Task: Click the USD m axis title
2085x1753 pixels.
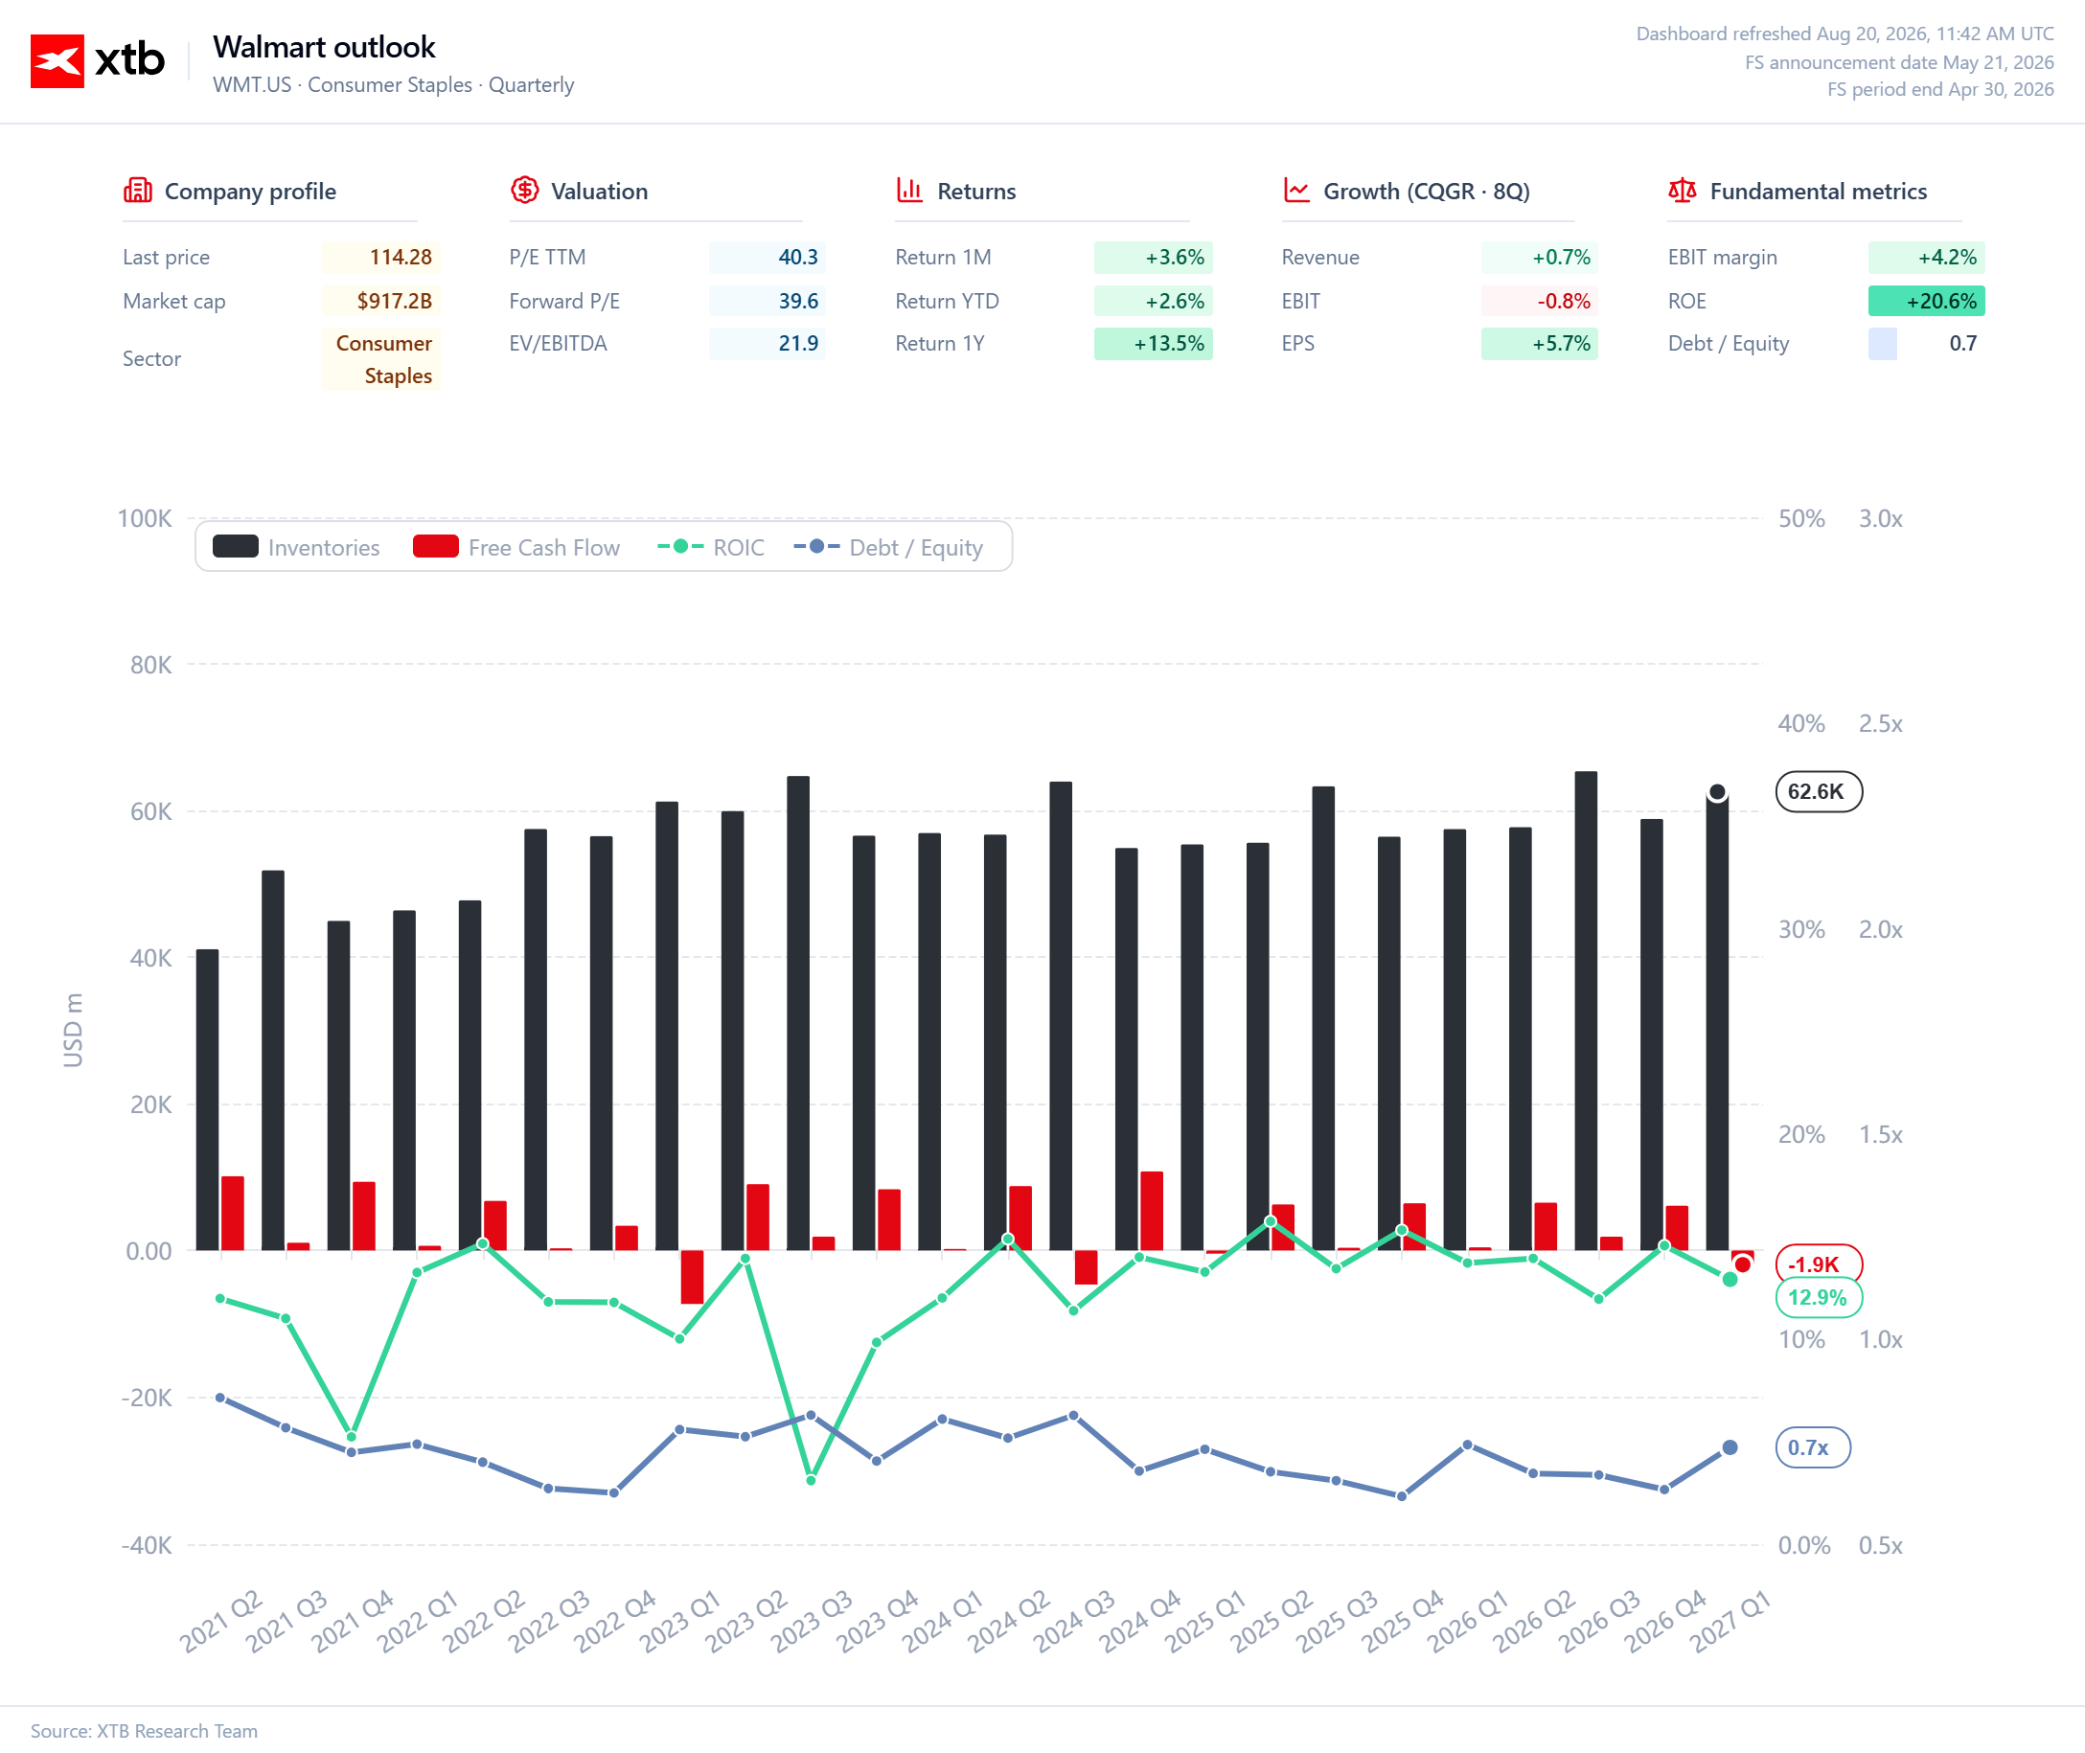Action: click(73, 1031)
